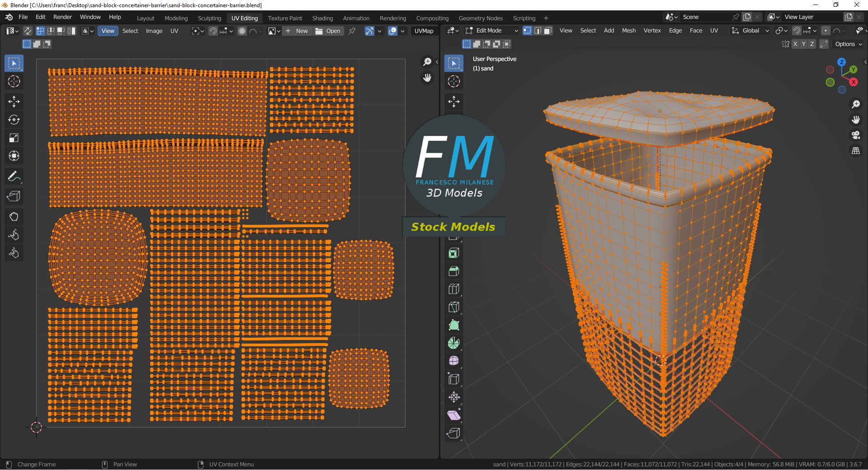Click the zoom magnifier icon in the UV editor

click(x=427, y=62)
